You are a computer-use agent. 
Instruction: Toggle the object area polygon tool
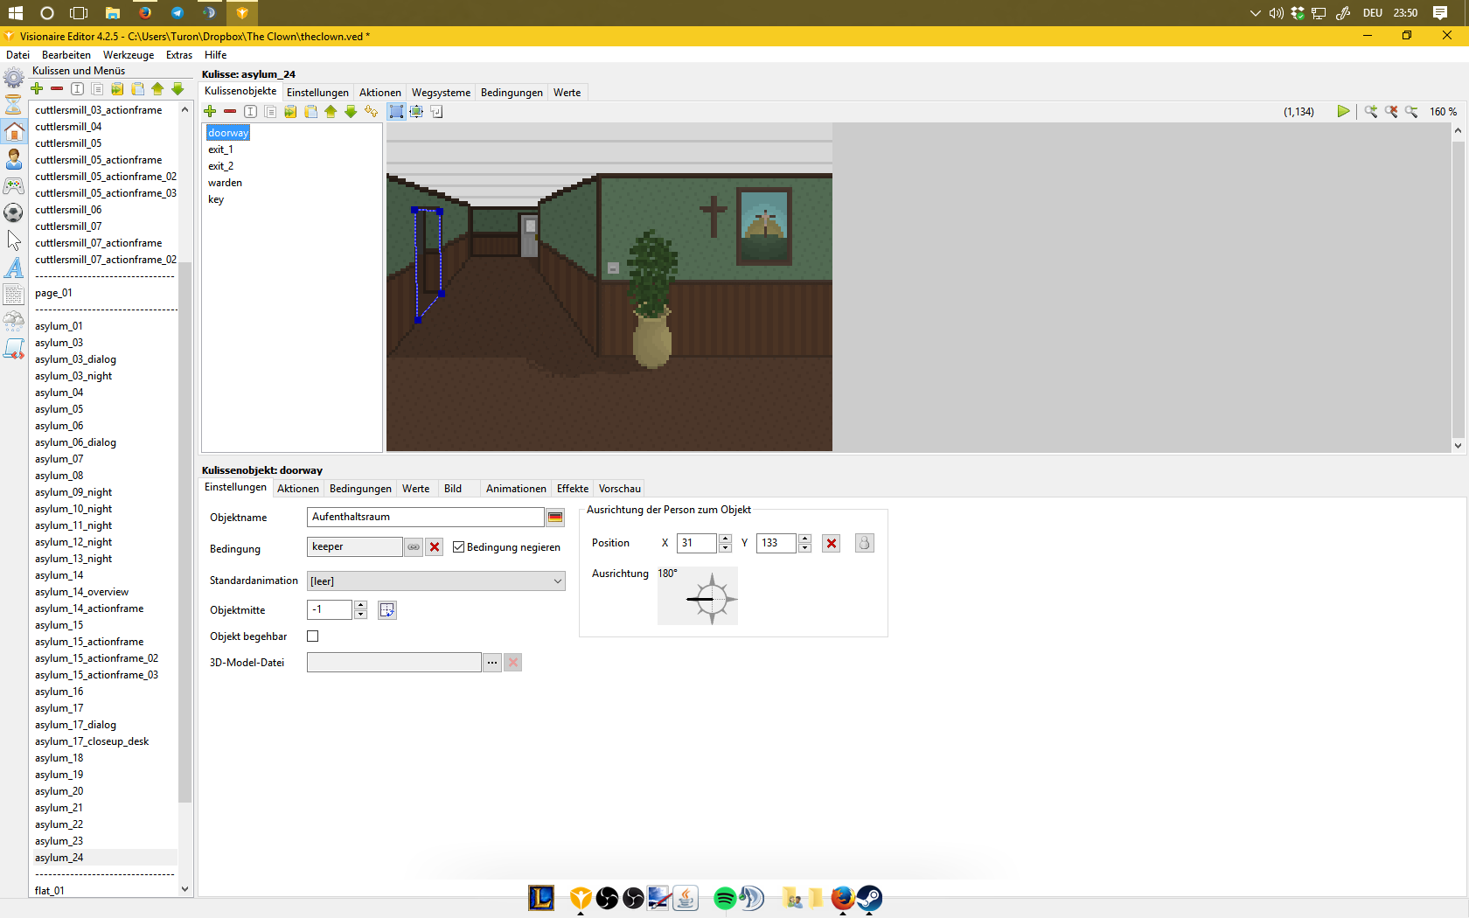(396, 111)
